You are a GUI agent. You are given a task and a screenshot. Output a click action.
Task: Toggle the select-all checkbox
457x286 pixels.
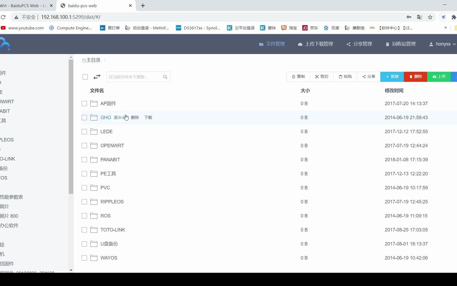(85, 77)
